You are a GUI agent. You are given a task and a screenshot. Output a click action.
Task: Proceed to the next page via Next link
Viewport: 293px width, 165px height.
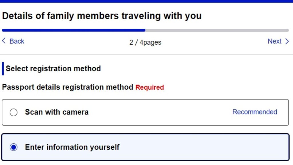pos(275,41)
